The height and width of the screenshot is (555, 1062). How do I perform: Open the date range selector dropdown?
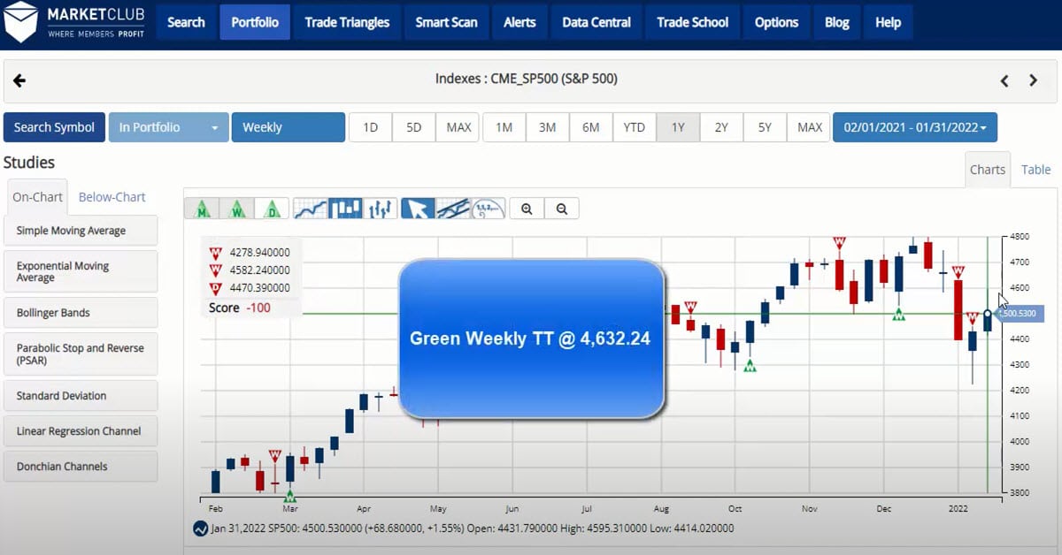[x=915, y=126]
